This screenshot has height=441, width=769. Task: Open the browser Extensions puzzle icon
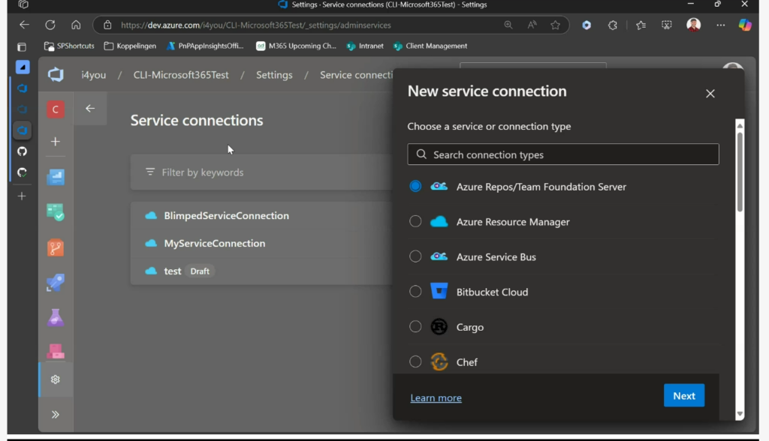click(x=613, y=25)
